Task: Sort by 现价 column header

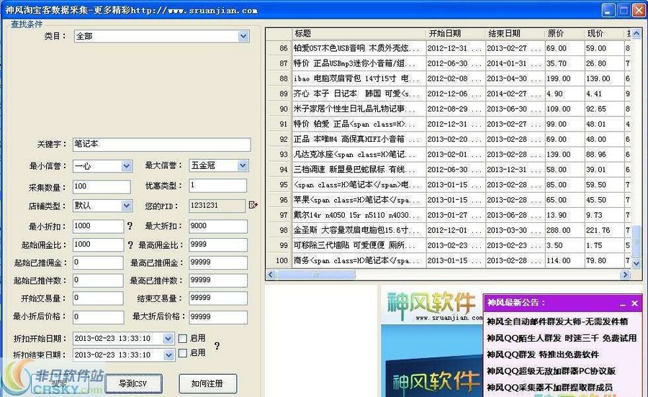Action: click(604, 33)
